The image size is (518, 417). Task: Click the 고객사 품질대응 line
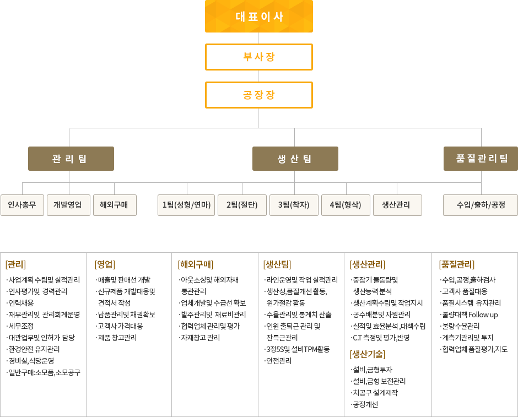coord(463,291)
